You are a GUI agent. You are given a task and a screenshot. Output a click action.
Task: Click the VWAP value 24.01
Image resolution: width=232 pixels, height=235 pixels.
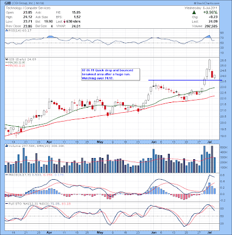76,26
